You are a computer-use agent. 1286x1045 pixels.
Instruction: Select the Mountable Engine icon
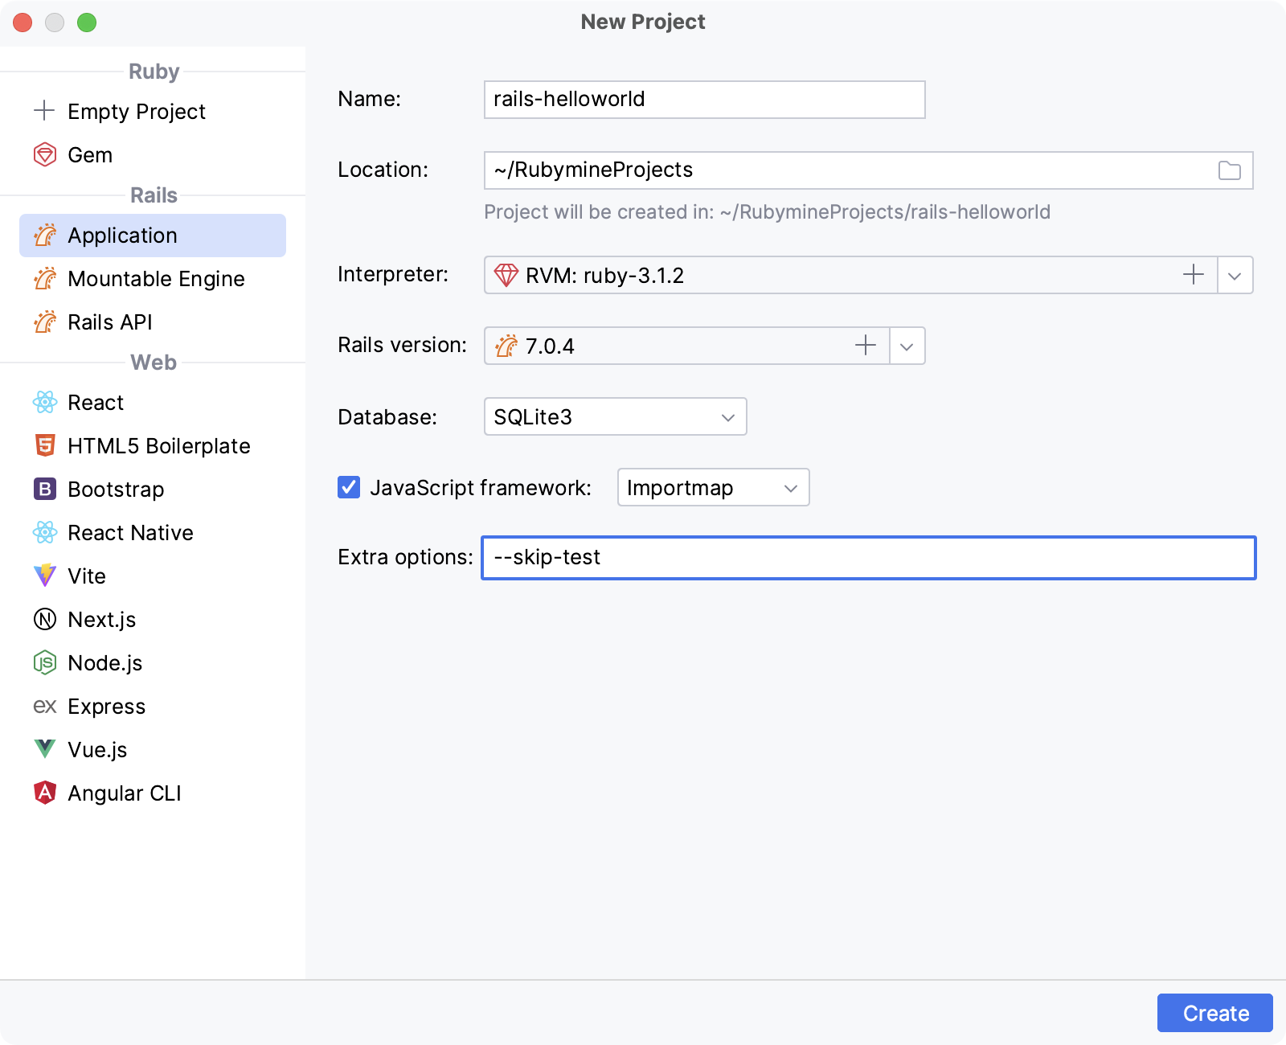coord(46,279)
